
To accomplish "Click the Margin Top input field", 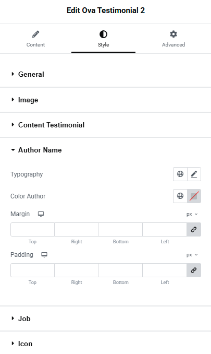I will tap(32, 229).
